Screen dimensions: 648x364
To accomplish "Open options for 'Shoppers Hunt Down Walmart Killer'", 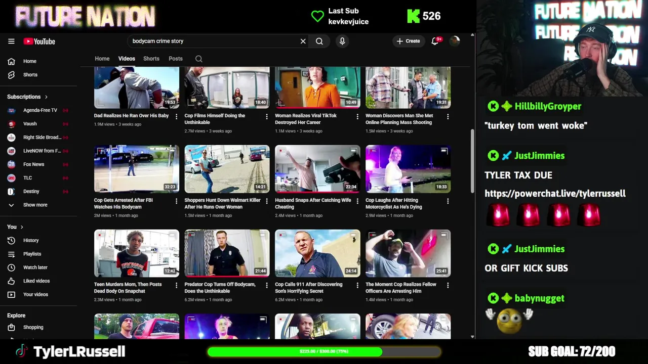I will click(x=267, y=201).
